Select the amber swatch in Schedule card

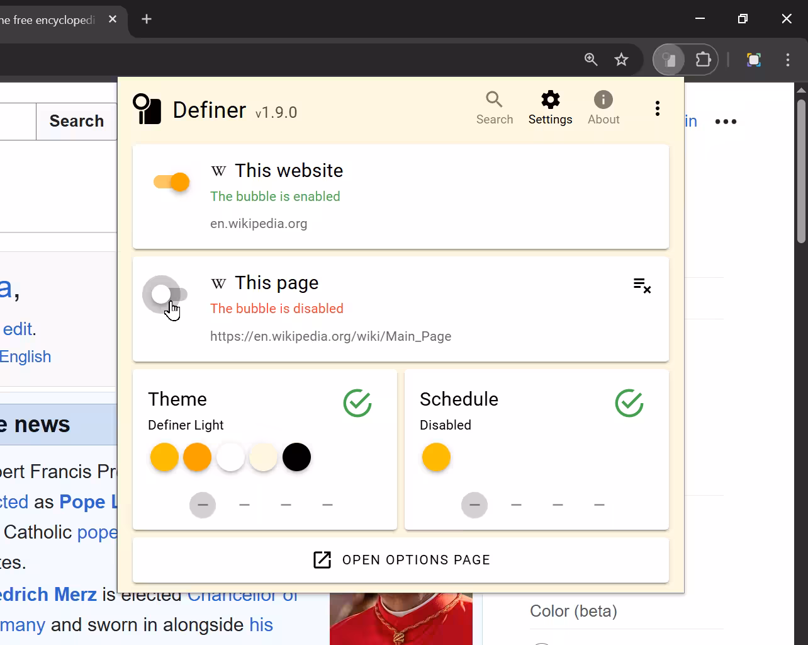click(436, 457)
